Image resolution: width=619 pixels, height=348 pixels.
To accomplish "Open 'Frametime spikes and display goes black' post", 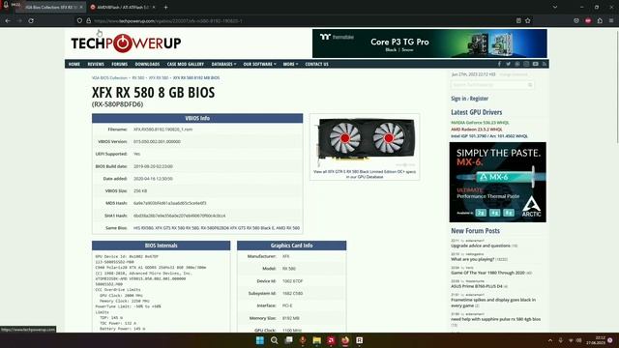I will point(493,303).
